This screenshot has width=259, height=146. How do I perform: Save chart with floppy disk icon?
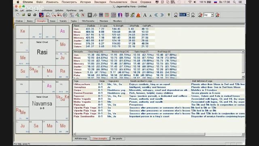coord(29,15)
